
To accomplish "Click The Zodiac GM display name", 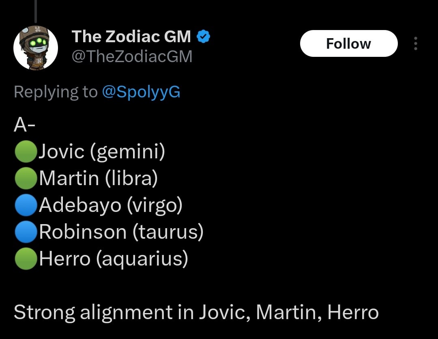I will [131, 37].
